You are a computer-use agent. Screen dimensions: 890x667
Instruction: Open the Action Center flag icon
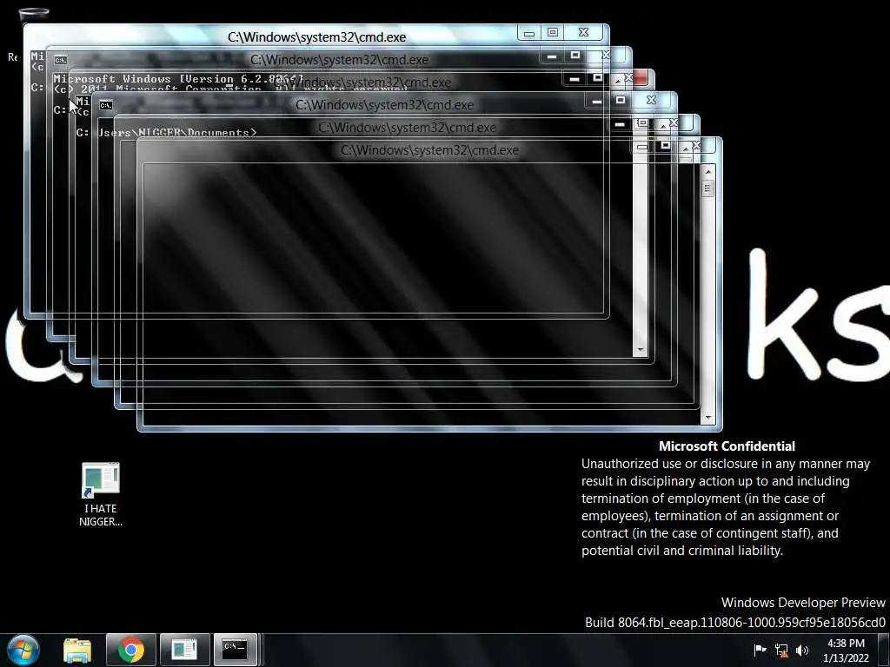[760, 650]
